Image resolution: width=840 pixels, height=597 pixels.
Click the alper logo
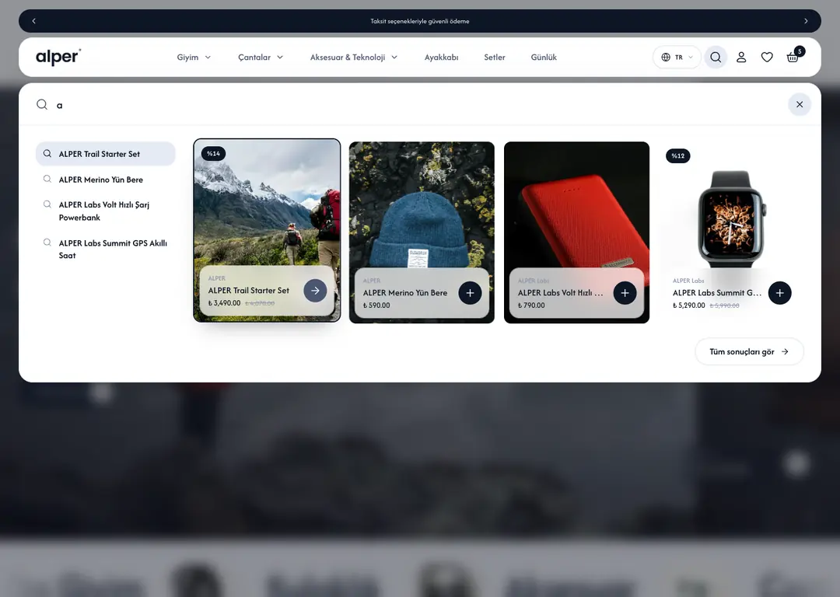(x=58, y=57)
